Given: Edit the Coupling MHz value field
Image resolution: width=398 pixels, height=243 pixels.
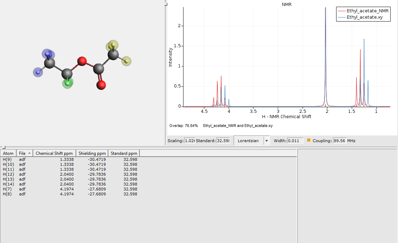Looking at the screenshot, I should pyautogui.click(x=340, y=140).
